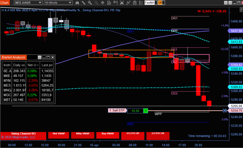Click the gray square left of Market Analyzer minimize
This screenshot has width=243, height=148.
point(40,57)
